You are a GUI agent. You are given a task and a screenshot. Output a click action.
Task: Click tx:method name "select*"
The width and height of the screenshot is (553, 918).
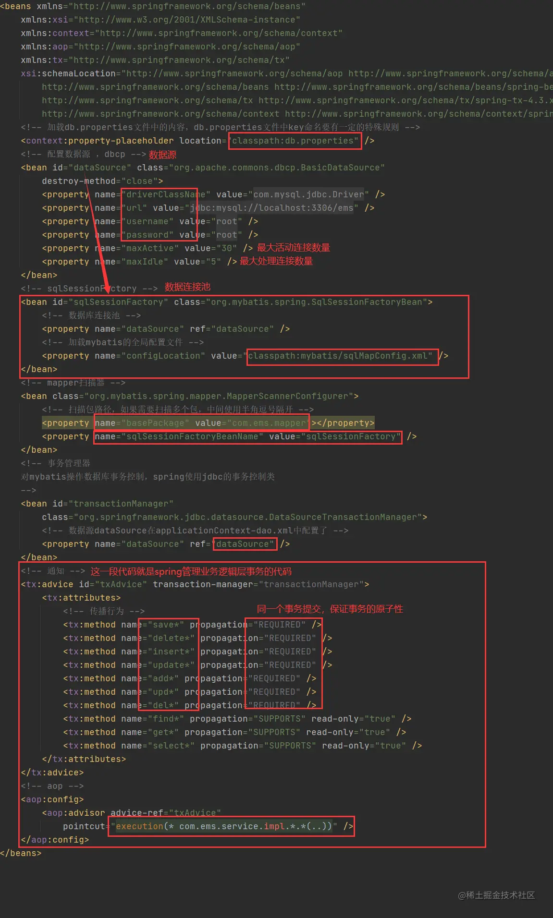[171, 746]
